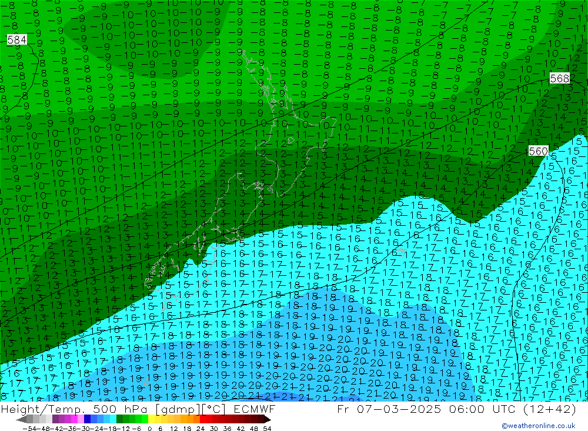Click the 560 height contour label
The width and height of the screenshot is (588, 431).
[538, 151]
